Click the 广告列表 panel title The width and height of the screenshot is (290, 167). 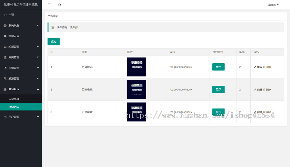(53, 16)
